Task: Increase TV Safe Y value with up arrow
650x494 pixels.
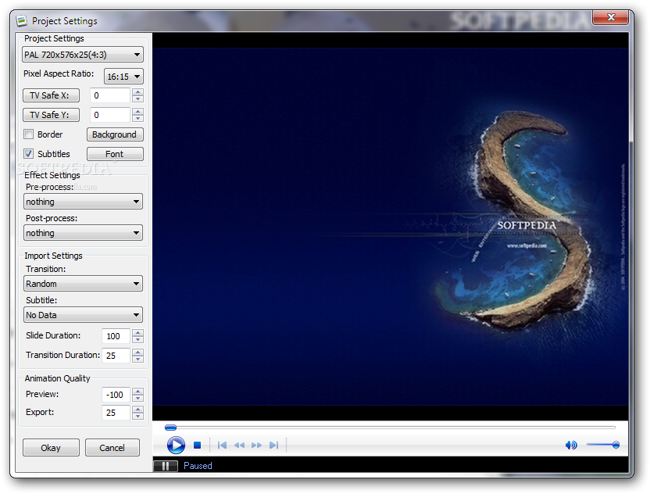Action: tap(138, 112)
